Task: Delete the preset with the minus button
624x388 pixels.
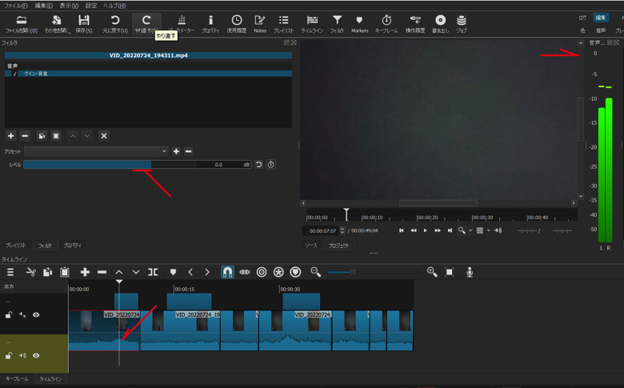Action: pos(189,151)
